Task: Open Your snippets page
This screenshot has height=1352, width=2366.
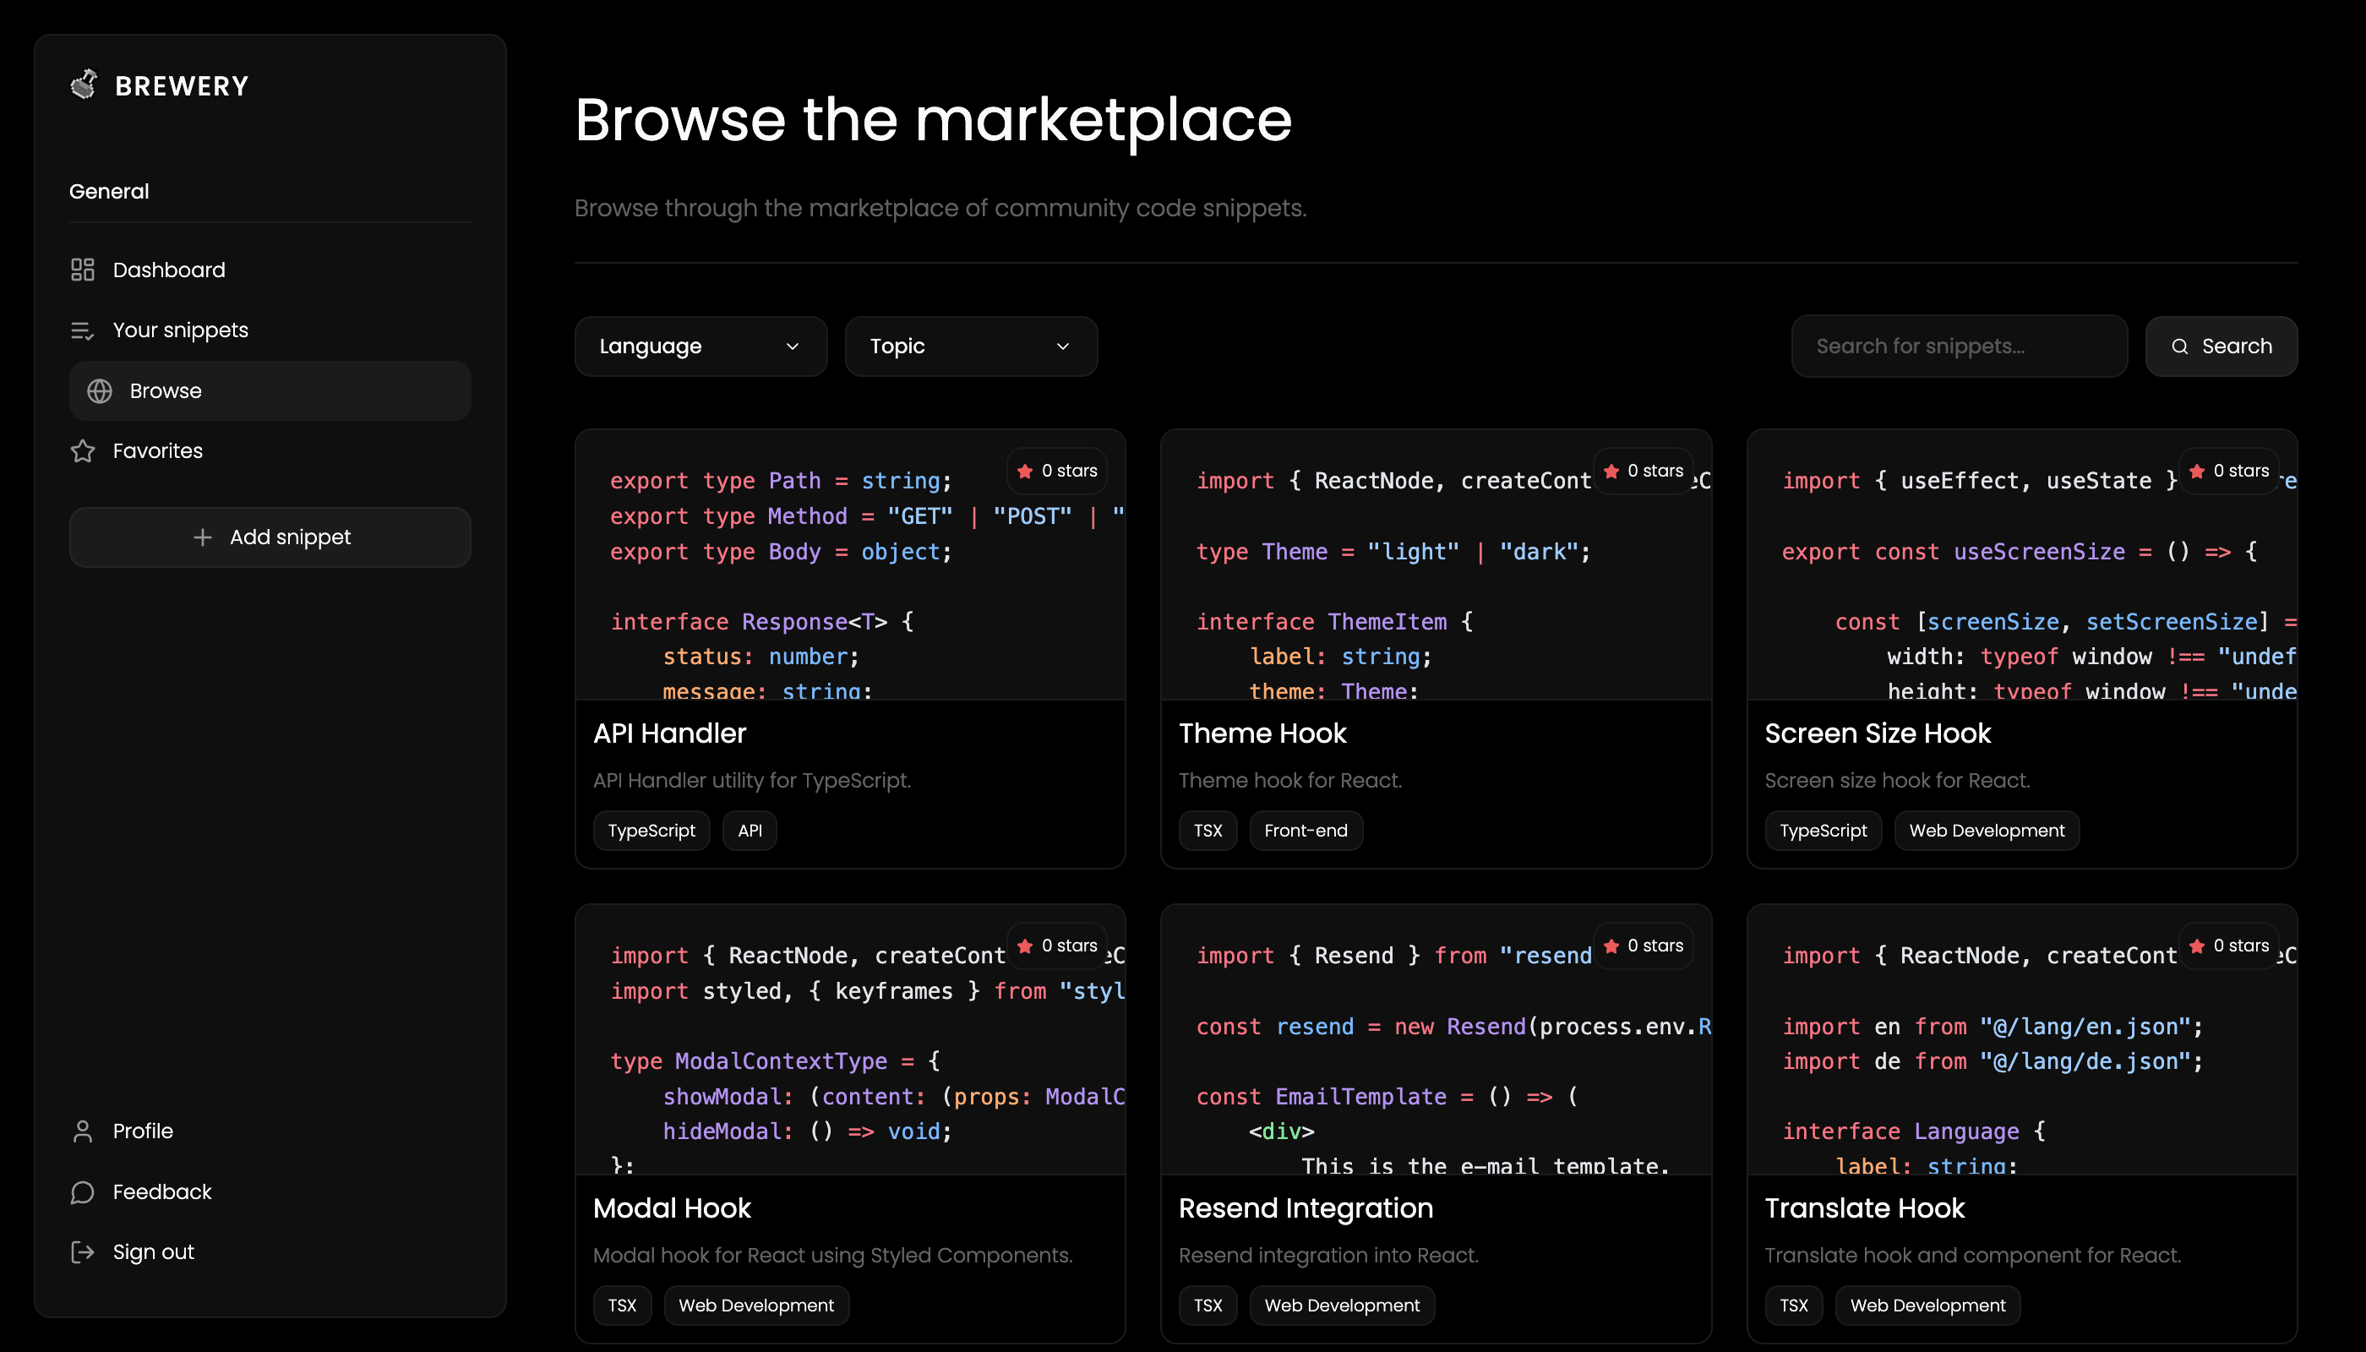Action: 270,330
